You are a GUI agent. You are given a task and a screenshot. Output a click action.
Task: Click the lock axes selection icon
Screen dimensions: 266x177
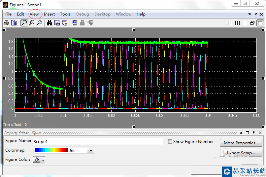point(82,23)
